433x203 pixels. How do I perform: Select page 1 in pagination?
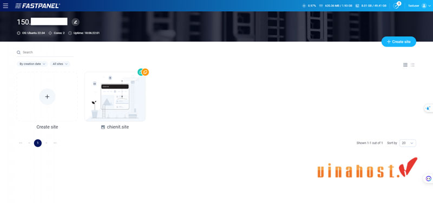click(38, 143)
